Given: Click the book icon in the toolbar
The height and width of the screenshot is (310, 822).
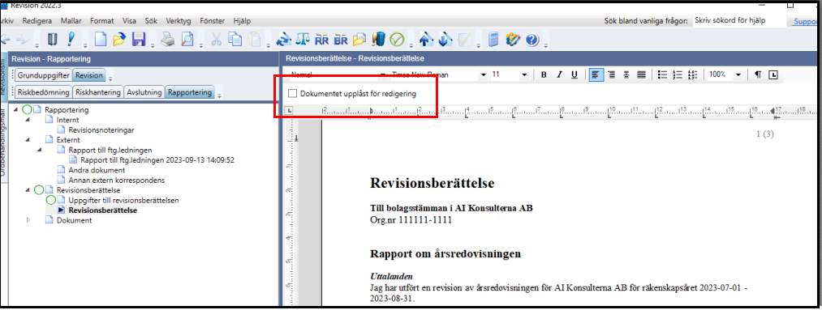Looking at the screenshot, I should pyautogui.click(x=53, y=39).
